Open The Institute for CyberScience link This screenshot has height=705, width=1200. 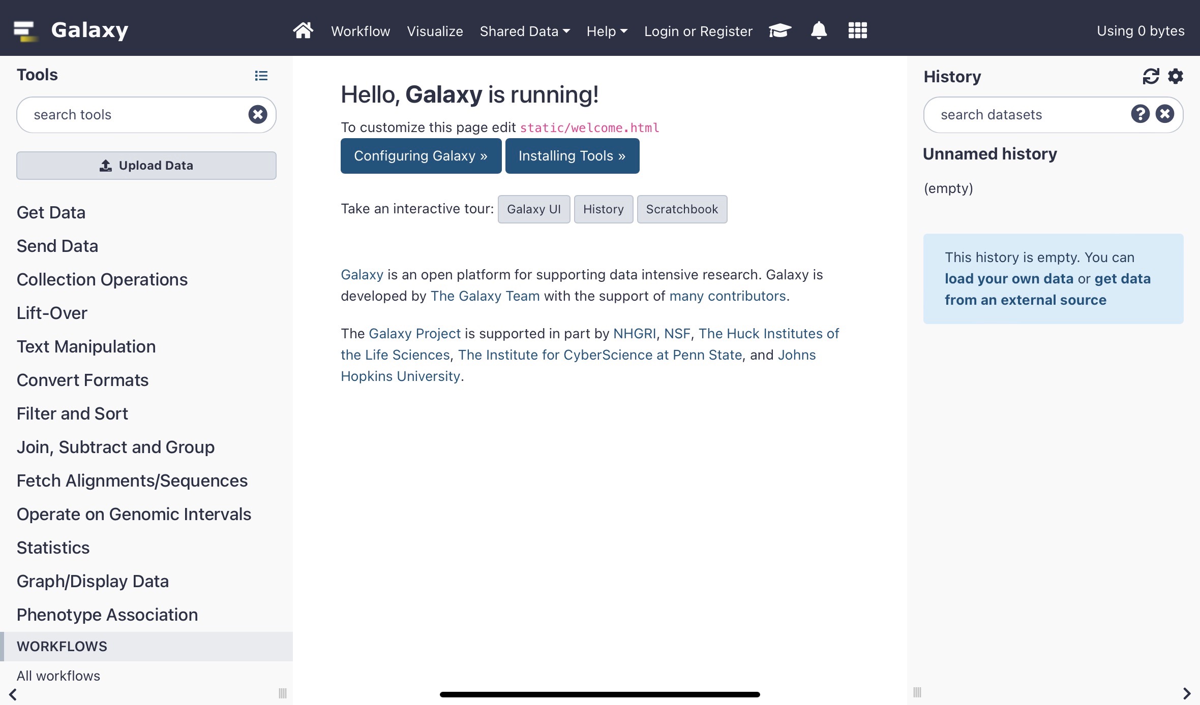pos(600,355)
